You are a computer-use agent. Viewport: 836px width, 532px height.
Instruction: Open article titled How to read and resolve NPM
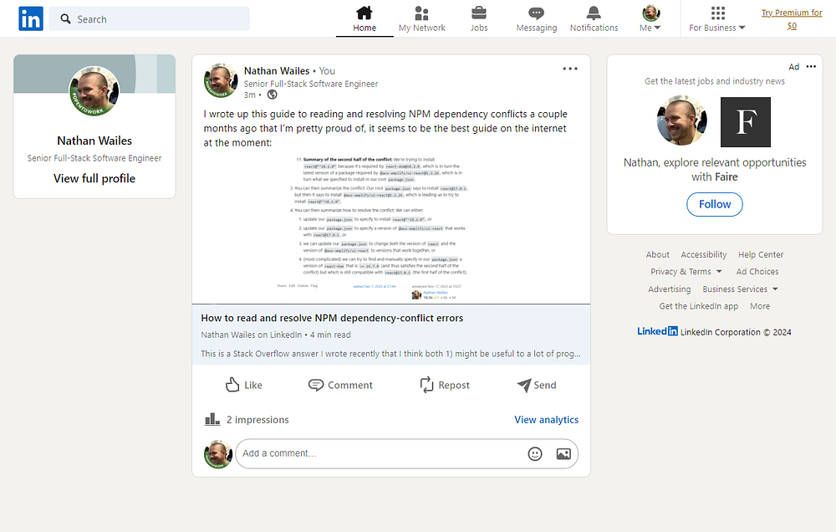(x=332, y=318)
